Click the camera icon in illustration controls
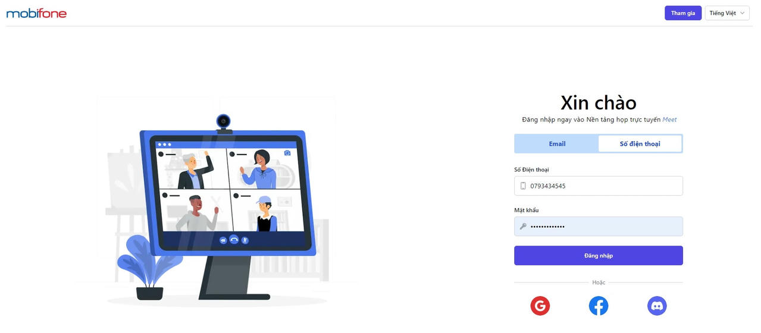Screen dimensions: 761x333 click(x=223, y=240)
